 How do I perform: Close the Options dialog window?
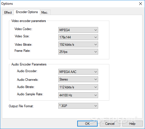[x=141, y=4]
